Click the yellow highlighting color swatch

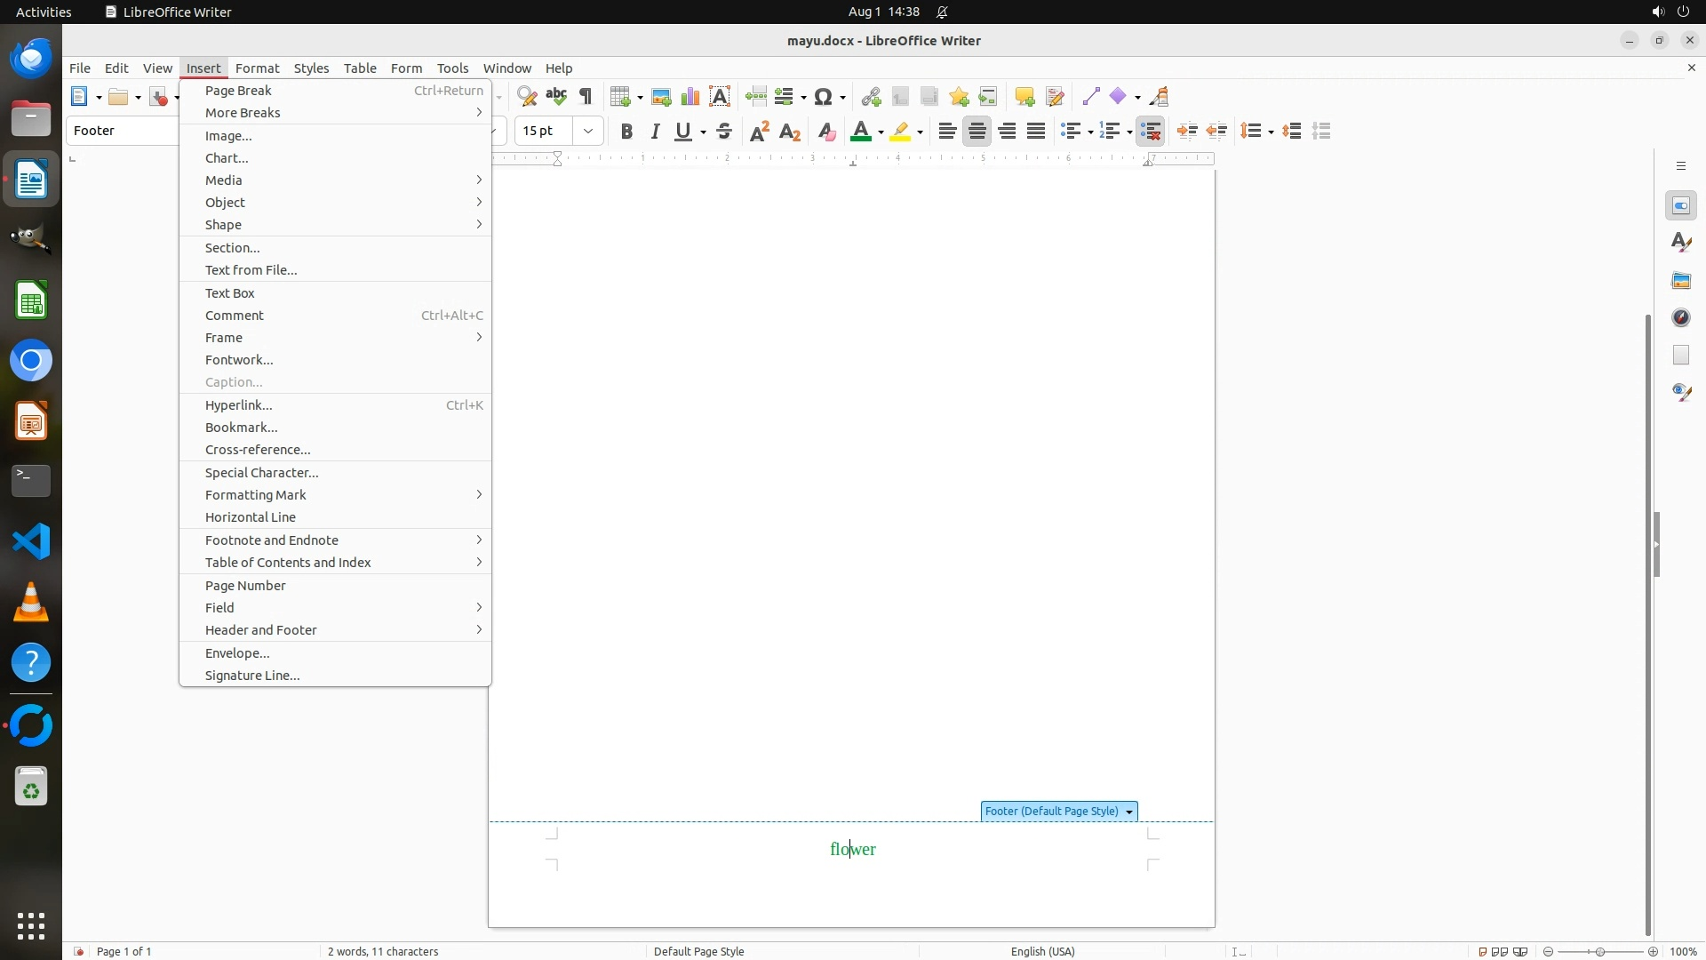pyautogui.click(x=900, y=132)
